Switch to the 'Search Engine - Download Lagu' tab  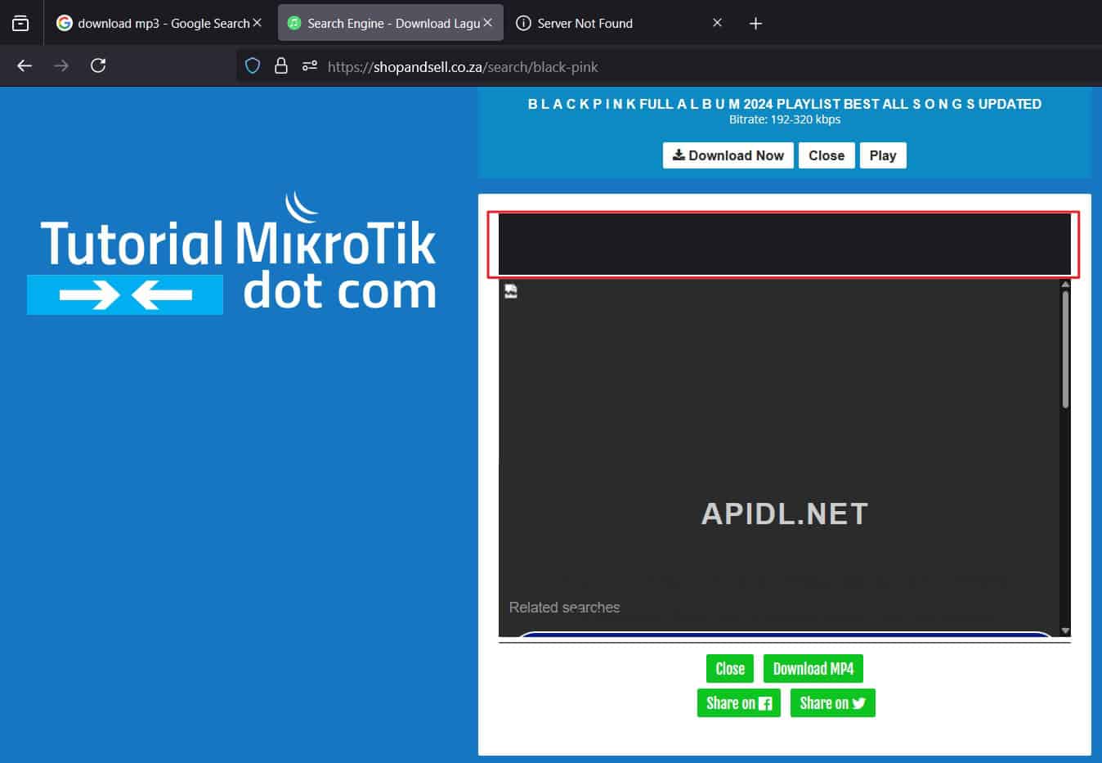(x=391, y=23)
